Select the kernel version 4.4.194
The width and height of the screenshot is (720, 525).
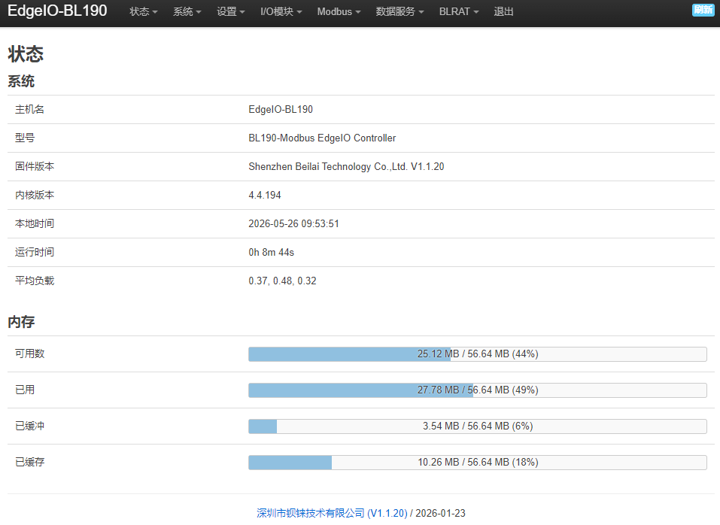[x=265, y=195]
